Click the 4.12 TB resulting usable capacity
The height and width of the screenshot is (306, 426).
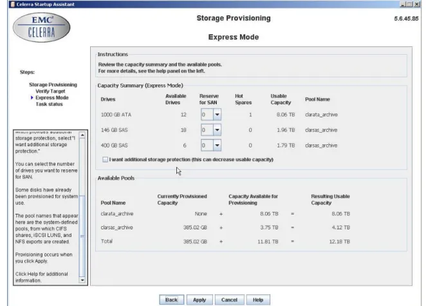coord(340,227)
